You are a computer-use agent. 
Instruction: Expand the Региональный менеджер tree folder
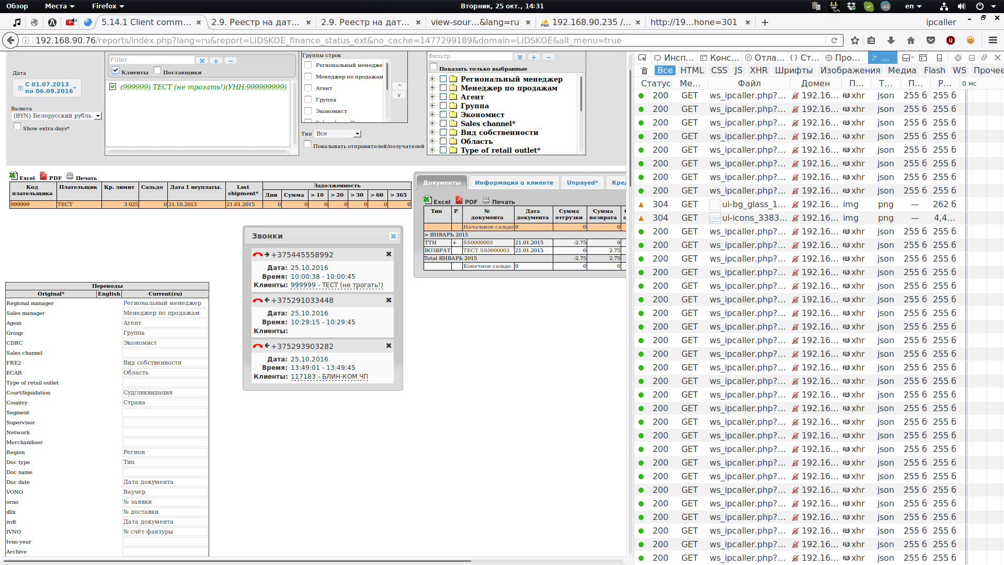432,79
